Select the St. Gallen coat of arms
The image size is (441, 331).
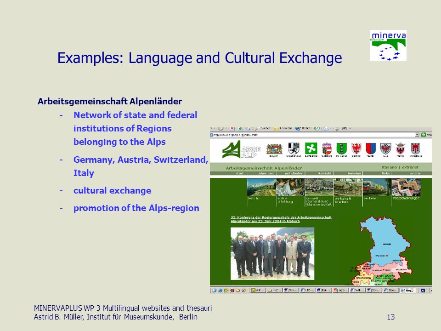pyautogui.click(x=341, y=149)
